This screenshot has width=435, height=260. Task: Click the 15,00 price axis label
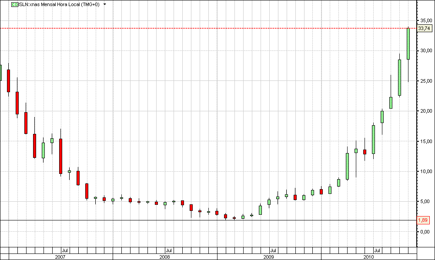[426, 141]
